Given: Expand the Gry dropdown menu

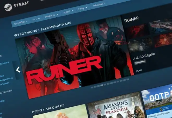Looking at the screenshot, I should [x=36, y=19].
